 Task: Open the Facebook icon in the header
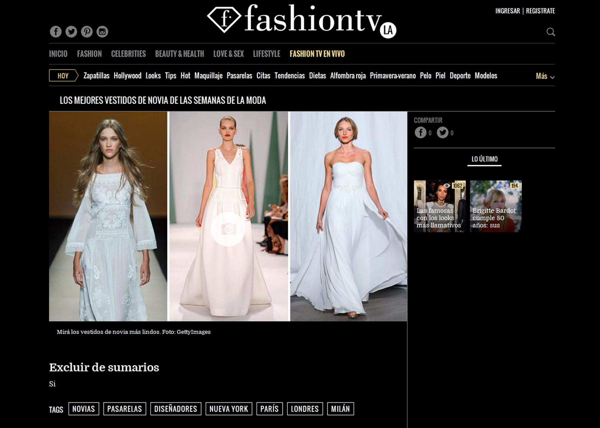56,32
